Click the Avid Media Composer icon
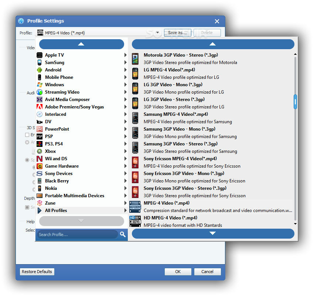 [40, 100]
